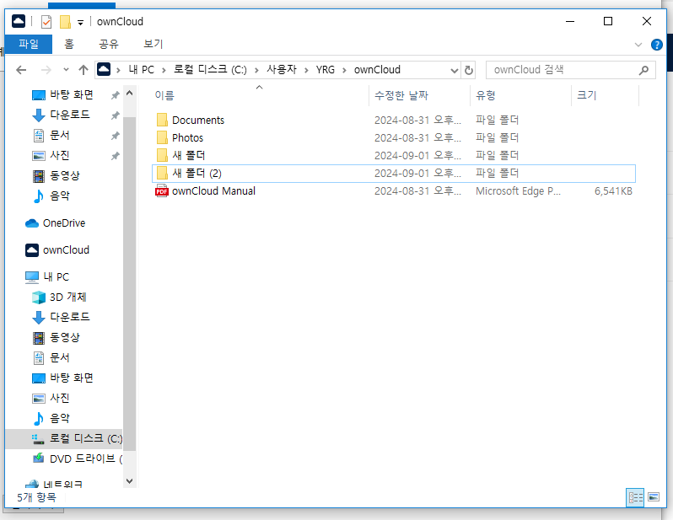Select YRG in the address path
Image resolution: width=673 pixels, height=520 pixels.
326,69
